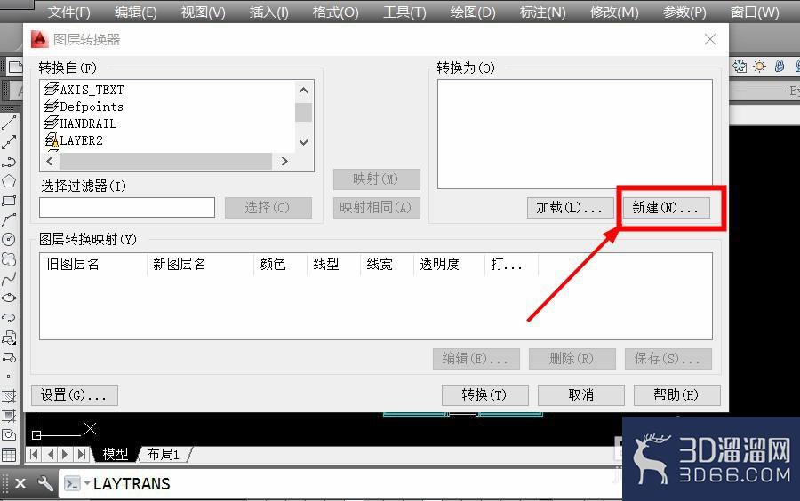Select the Construction Line tool
Viewport: 800px width, 501px height.
[9, 142]
